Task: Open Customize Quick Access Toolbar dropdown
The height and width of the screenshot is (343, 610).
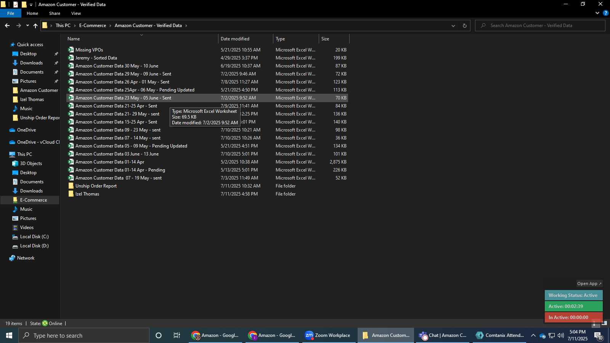Action: click(x=31, y=5)
